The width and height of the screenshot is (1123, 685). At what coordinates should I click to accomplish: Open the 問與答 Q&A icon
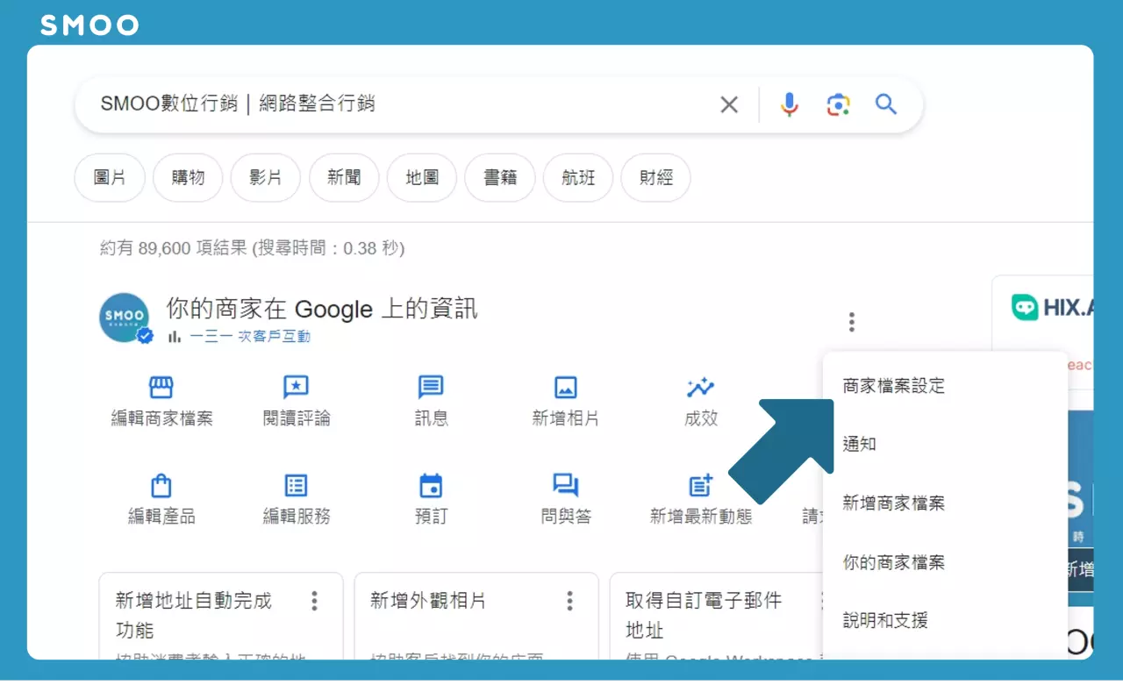point(566,485)
